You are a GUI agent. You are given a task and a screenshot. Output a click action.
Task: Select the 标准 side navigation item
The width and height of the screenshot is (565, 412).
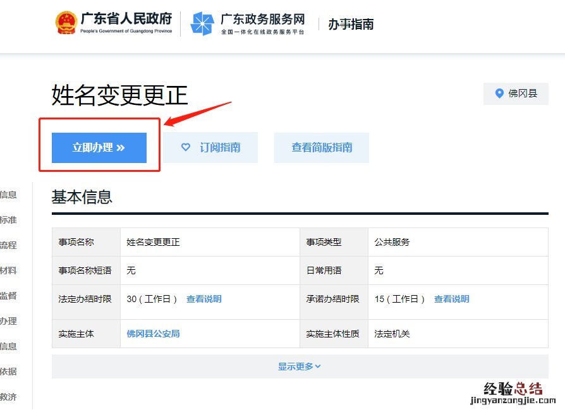tap(8, 220)
